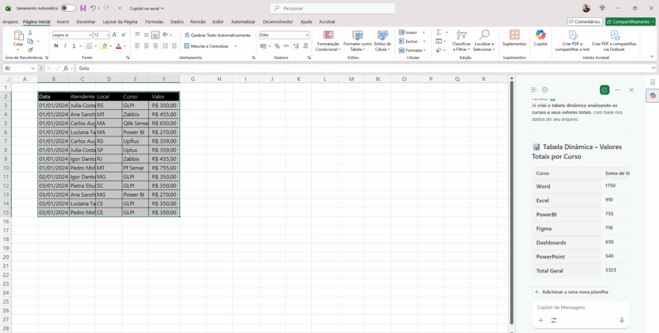659x333 pixels.
Task: Switch to the Inserir tab
Action: coord(63,21)
